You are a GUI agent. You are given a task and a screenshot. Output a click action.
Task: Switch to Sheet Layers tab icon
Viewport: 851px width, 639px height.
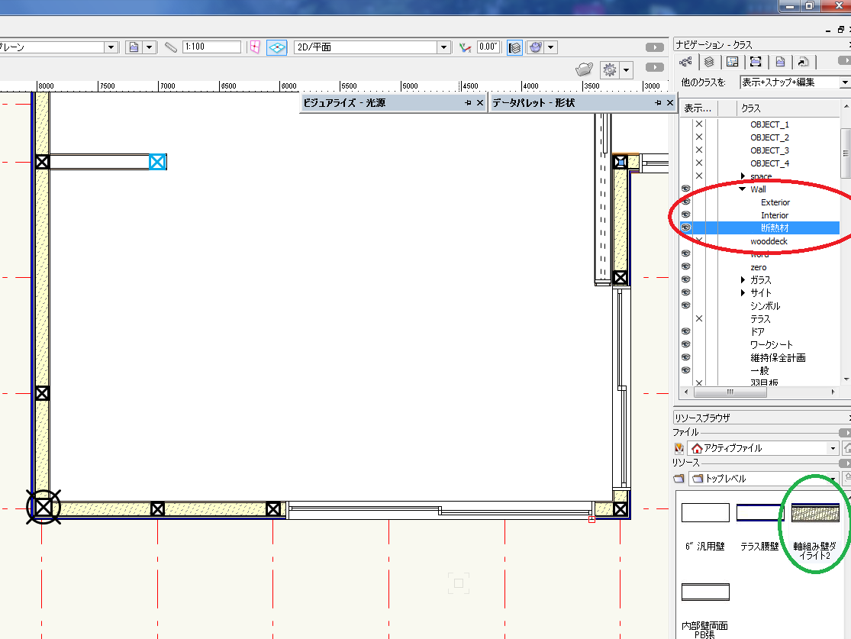[x=732, y=62]
